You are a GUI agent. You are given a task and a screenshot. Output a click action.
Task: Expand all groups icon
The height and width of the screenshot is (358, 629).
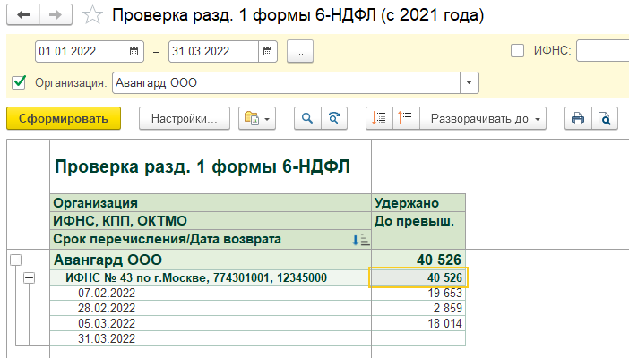pyautogui.click(x=379, y=118)
